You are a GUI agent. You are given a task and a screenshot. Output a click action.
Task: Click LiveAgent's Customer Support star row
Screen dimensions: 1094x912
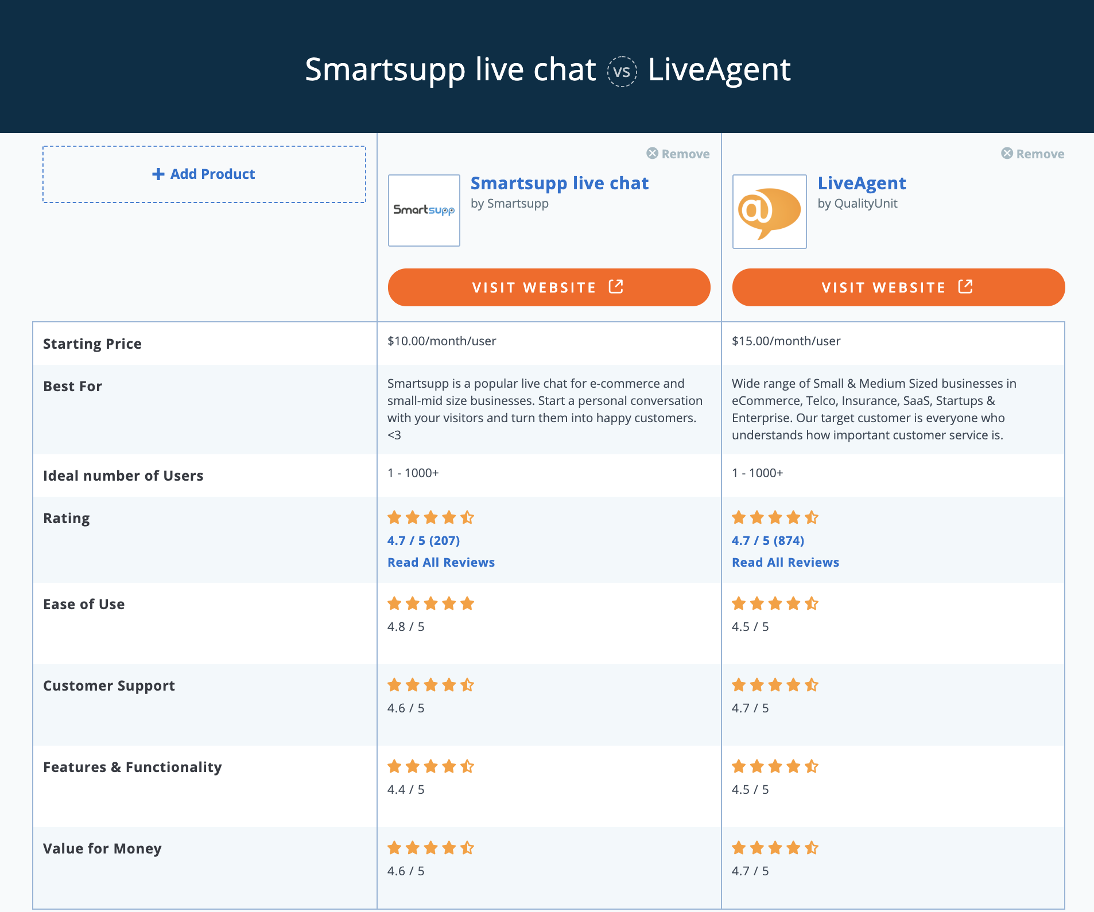pos(775,685)
